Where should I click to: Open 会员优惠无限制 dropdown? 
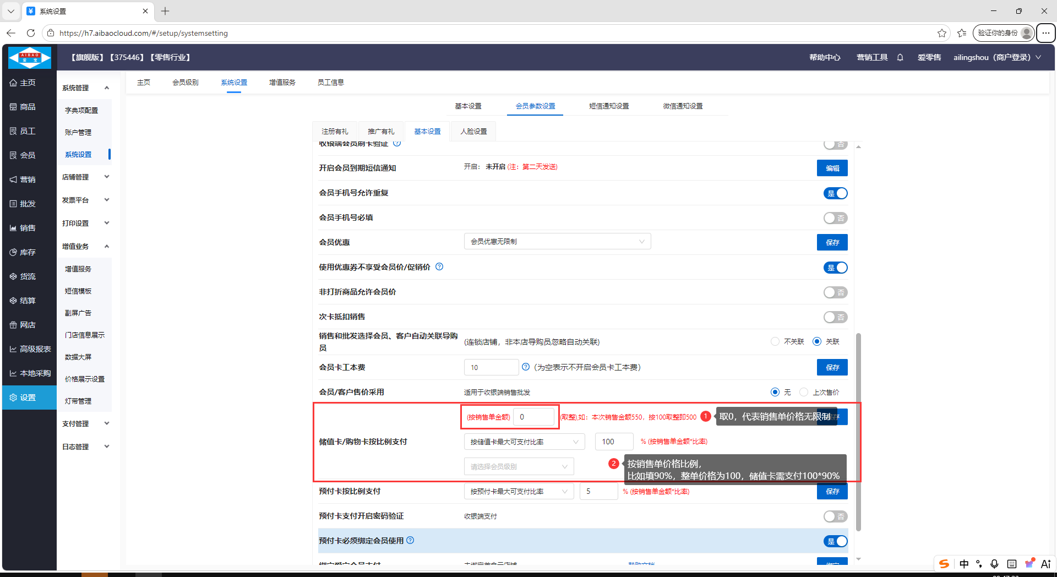(x=557, y=242)
